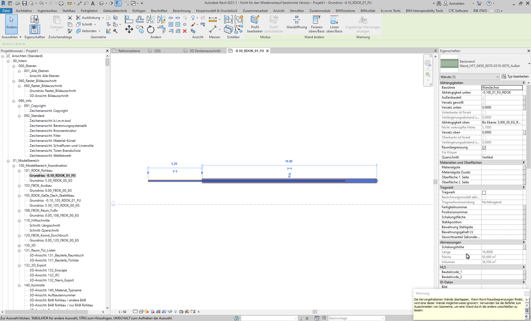Enable the Tragwerk checkbox
The image size is (531, 321).
click(x=484, y=192)
